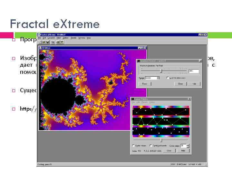Click Help in Iteration Control dialog
Viewport: 232px width, 174px height.
[x=194, y=84]
